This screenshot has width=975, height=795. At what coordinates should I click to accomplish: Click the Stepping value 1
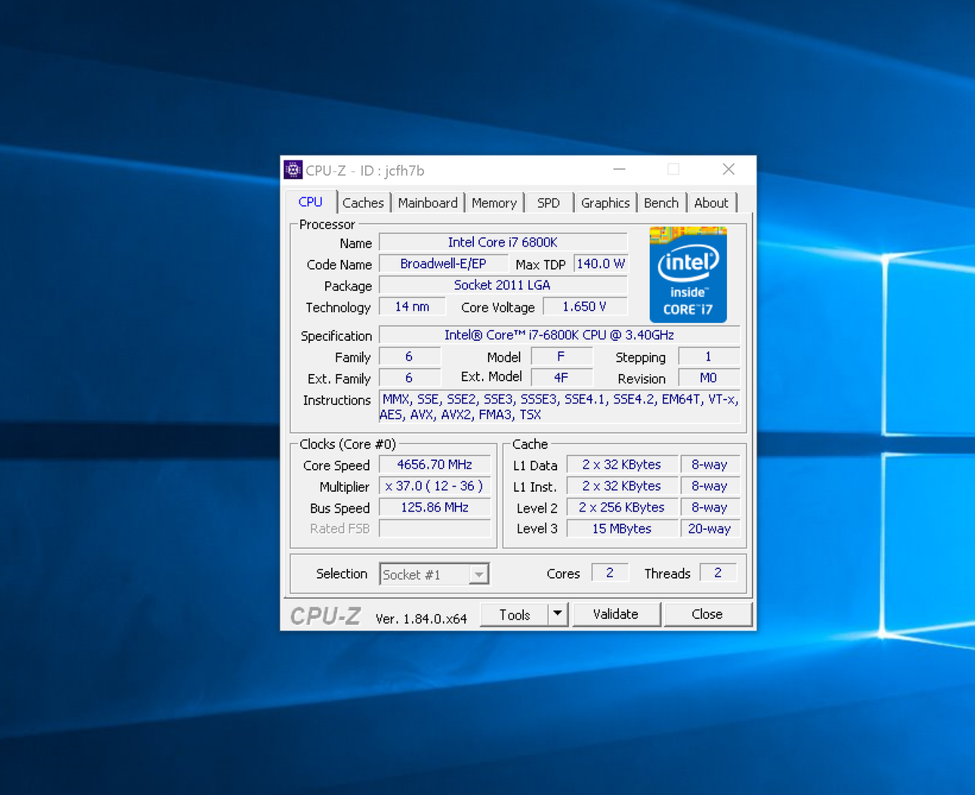(x=709, y=356)
